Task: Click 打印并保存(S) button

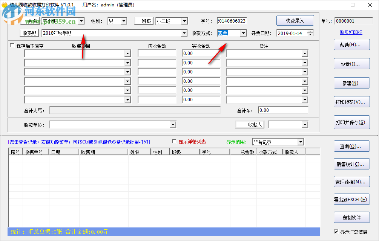Action: point(352,122)
